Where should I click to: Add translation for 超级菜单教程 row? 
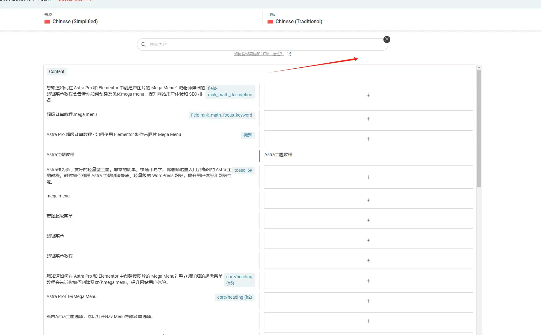pyautogui.click(x=368, y=260)
